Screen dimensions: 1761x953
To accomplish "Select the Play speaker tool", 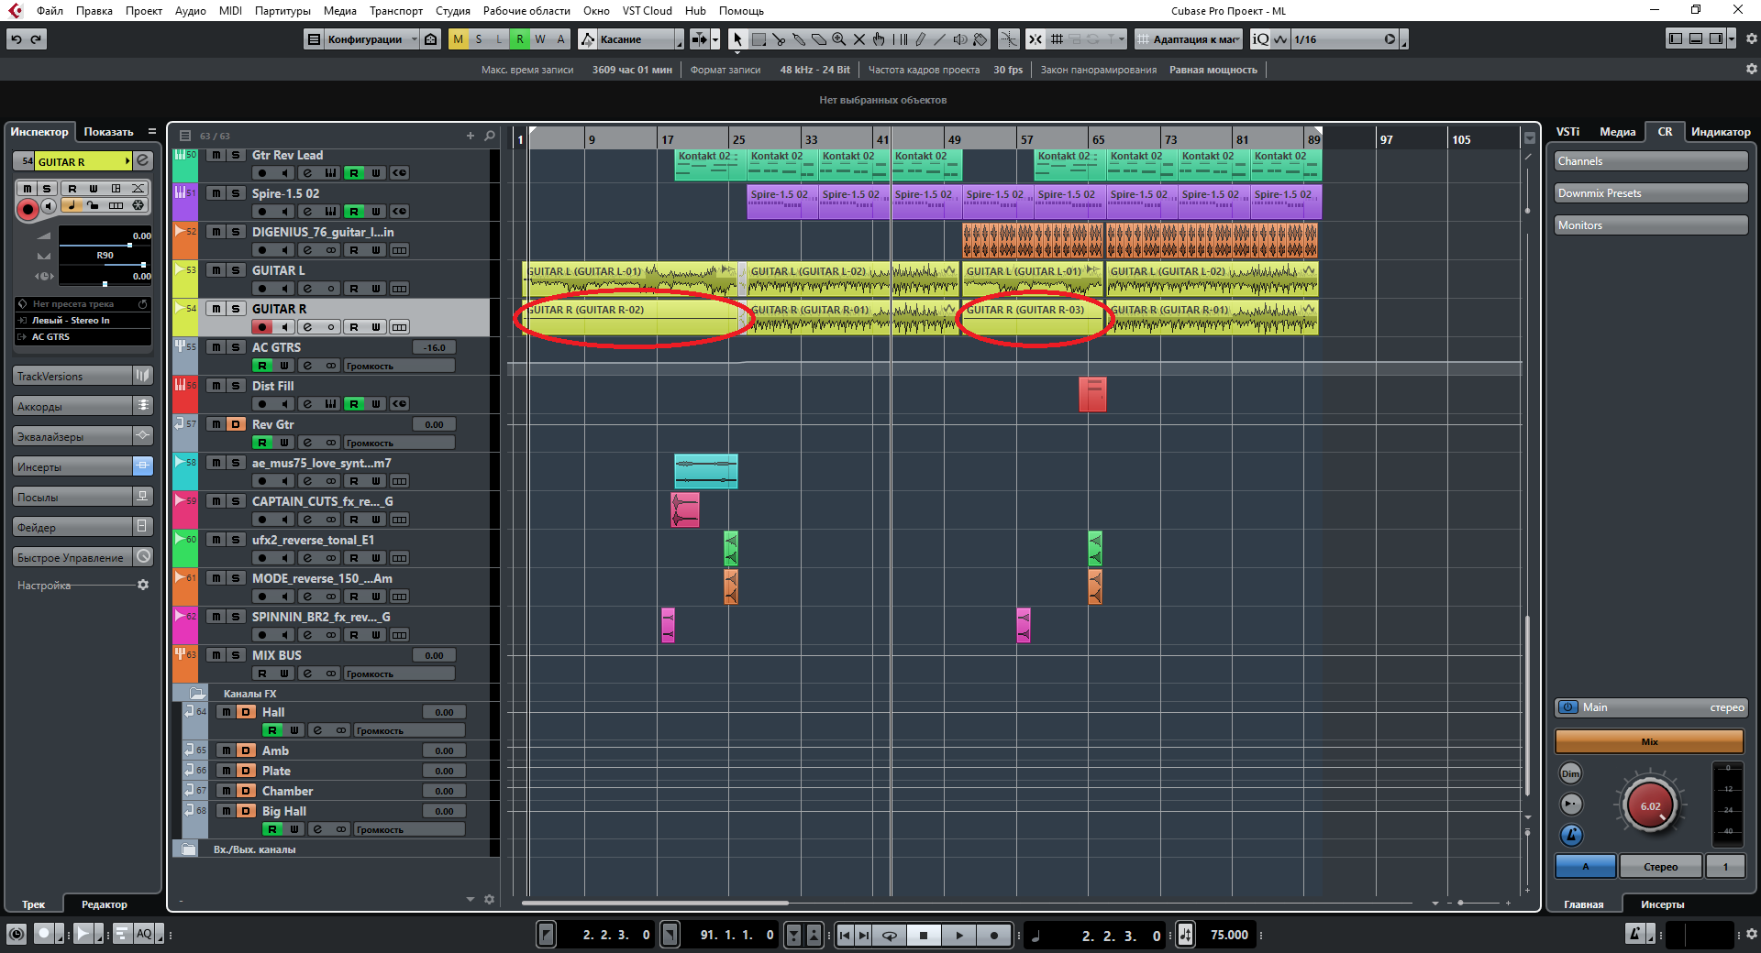I will point(960,39).
